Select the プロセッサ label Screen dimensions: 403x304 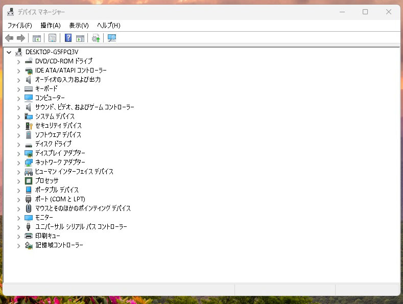(x=47, y=181)
